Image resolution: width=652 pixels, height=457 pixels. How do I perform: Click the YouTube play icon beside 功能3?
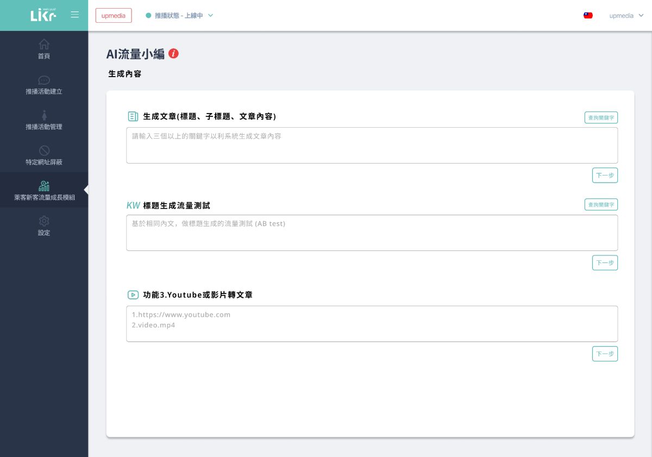[133, 295]
